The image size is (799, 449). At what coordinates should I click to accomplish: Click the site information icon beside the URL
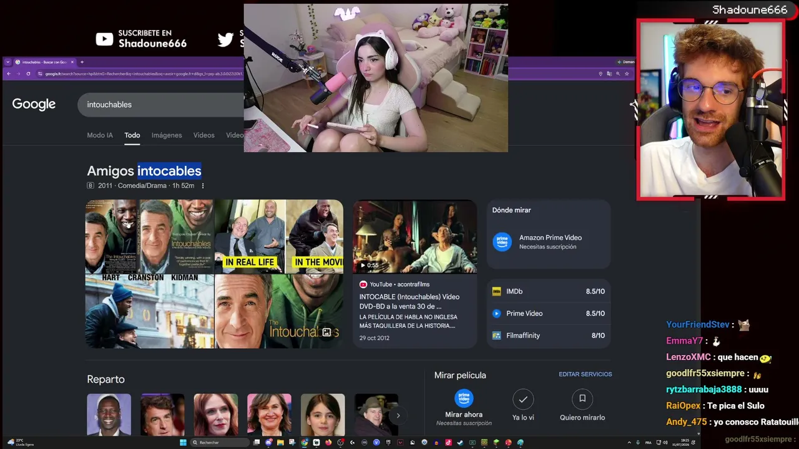(x=40, y=74)
